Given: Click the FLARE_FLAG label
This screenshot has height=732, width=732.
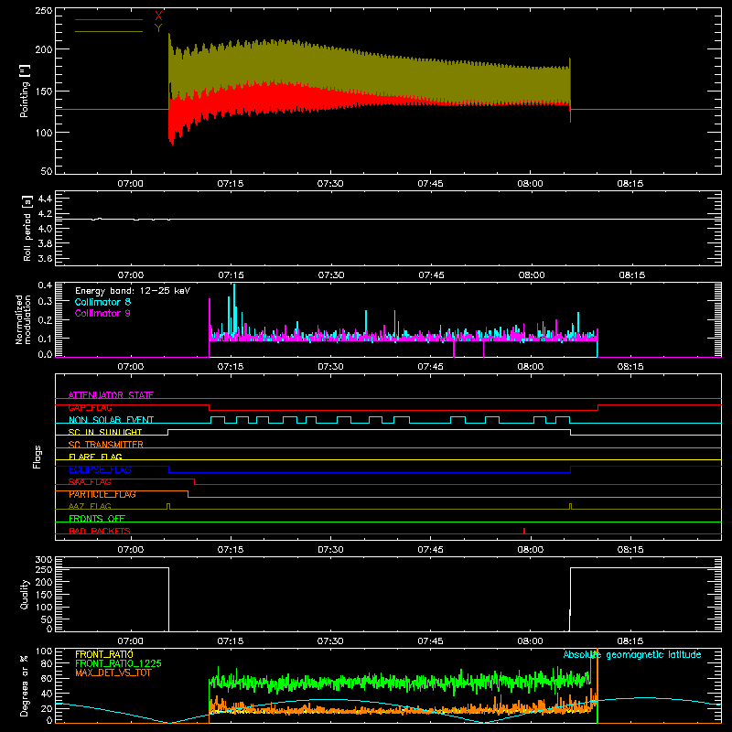Looking at the screenshot, I should pos(95,457).
